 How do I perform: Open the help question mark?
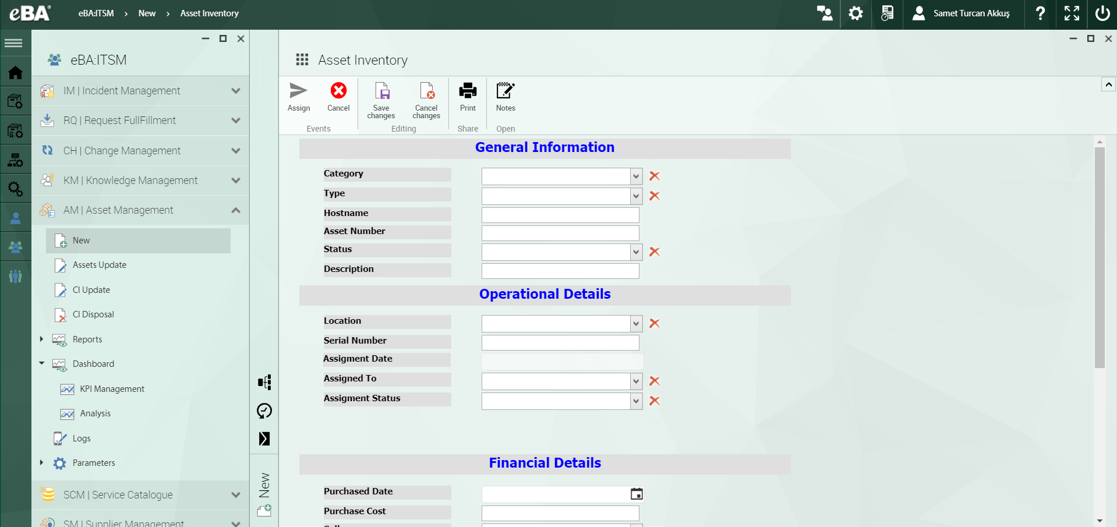tap(1040, 13)
